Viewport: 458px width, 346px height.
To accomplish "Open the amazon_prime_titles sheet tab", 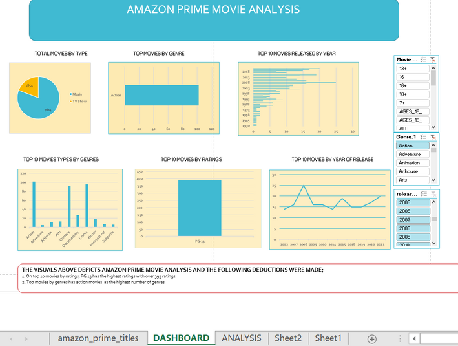I will pyautogui.click(x=98, y=338).
